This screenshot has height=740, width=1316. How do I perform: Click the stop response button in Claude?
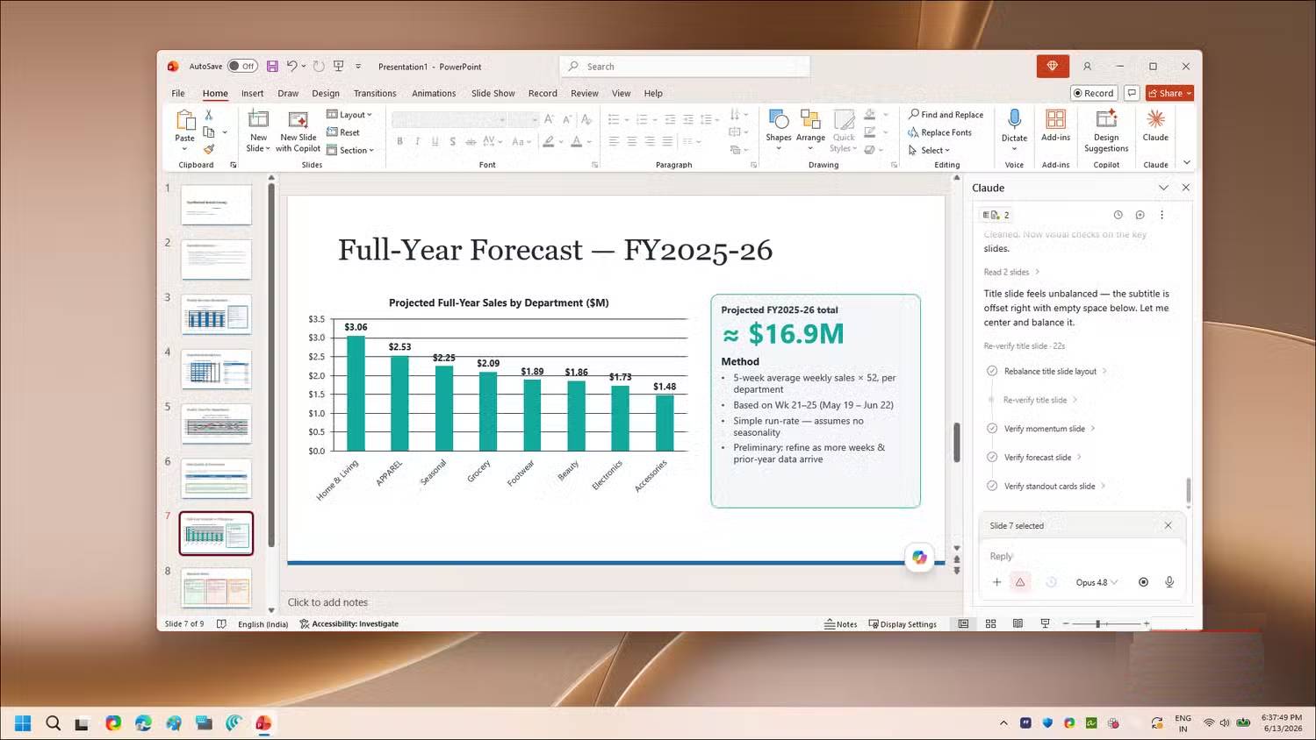click(x=1143, y=582)
